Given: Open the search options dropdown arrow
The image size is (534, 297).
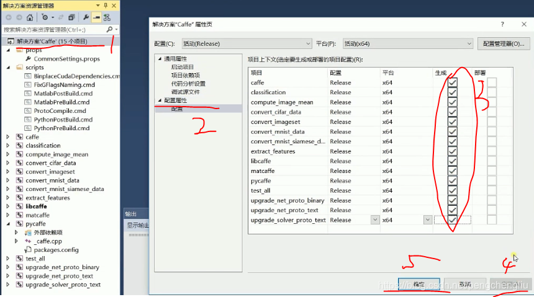Looking at the screenshot, I should 116,30.
